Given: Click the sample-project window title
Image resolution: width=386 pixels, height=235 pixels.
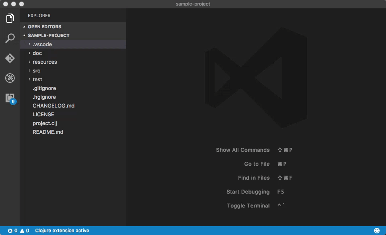Looking at the screenshot, I should click(193, 4).
